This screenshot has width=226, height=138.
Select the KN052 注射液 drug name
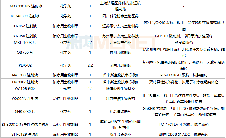point(25,26)
